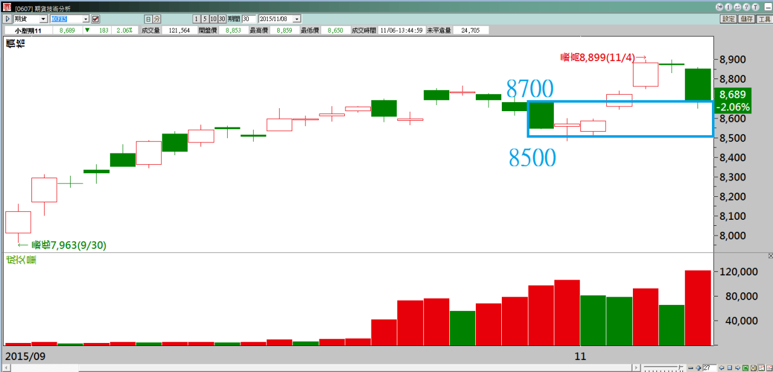This screenshot has height=372, width=773.
Task: Select the 10 period preset button
Action: point(214,19)
